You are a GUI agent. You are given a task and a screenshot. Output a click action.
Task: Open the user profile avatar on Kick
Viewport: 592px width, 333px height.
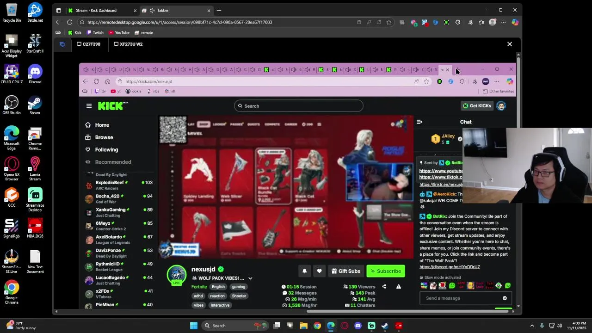click(x=501, y=106)
